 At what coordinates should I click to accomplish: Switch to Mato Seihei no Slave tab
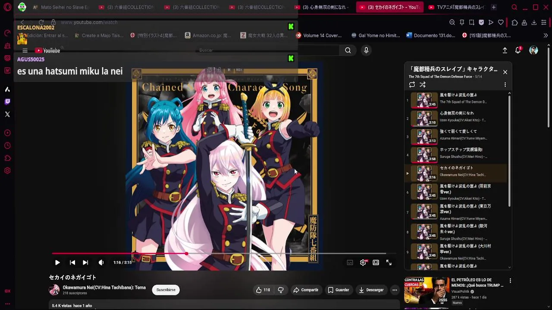60,7
